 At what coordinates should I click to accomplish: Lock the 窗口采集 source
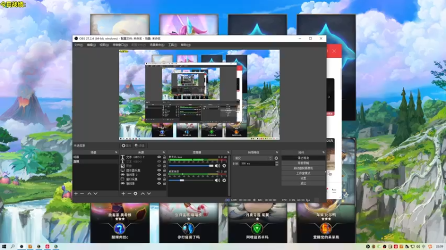[164, 179]
